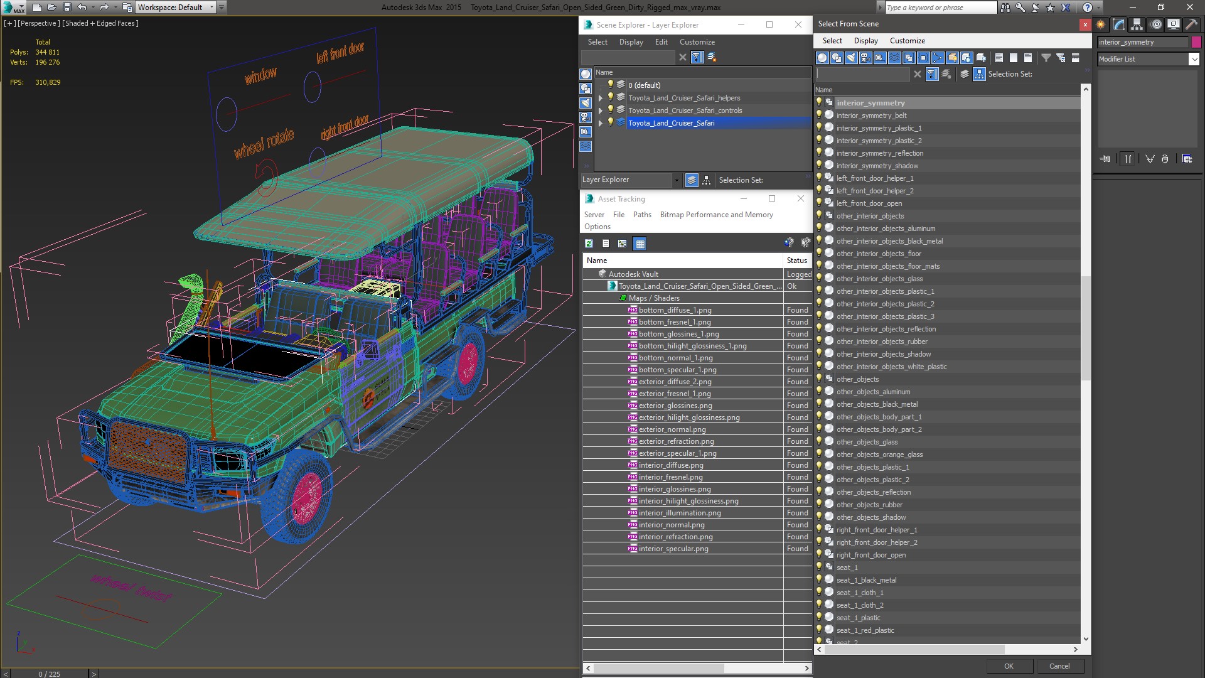The height and width of the screenshot is (678, 1205).
Task: Expand Toyota_Land_Cruiser_Safari_helpers layer
Action: 601,98
